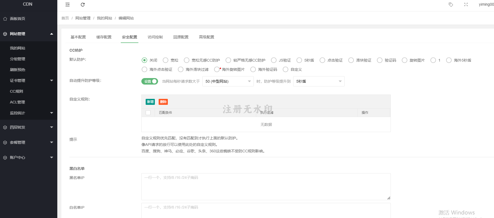Click the tag icon in the top bar
The image size is (494, 218).
451,5
